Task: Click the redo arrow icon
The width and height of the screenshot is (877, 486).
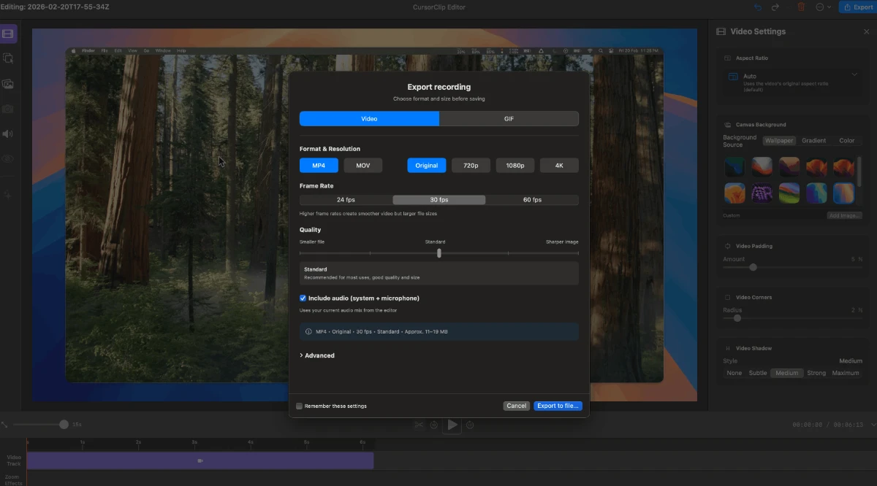Action: 775,7
